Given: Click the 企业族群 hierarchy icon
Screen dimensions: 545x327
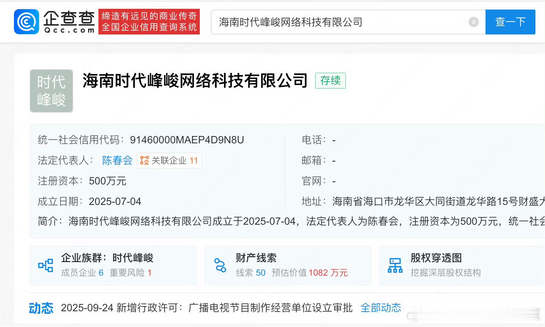Looking at the screenshot, I should click(46, 265).
